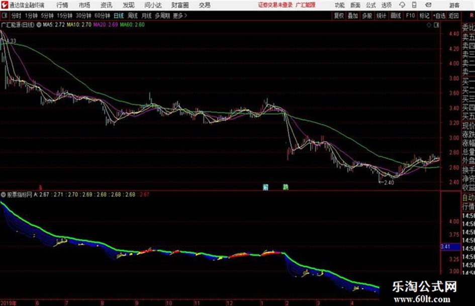Click the 广汇能源(日线) chart title
Screen dimensions: 475x306
click(18, 25)
